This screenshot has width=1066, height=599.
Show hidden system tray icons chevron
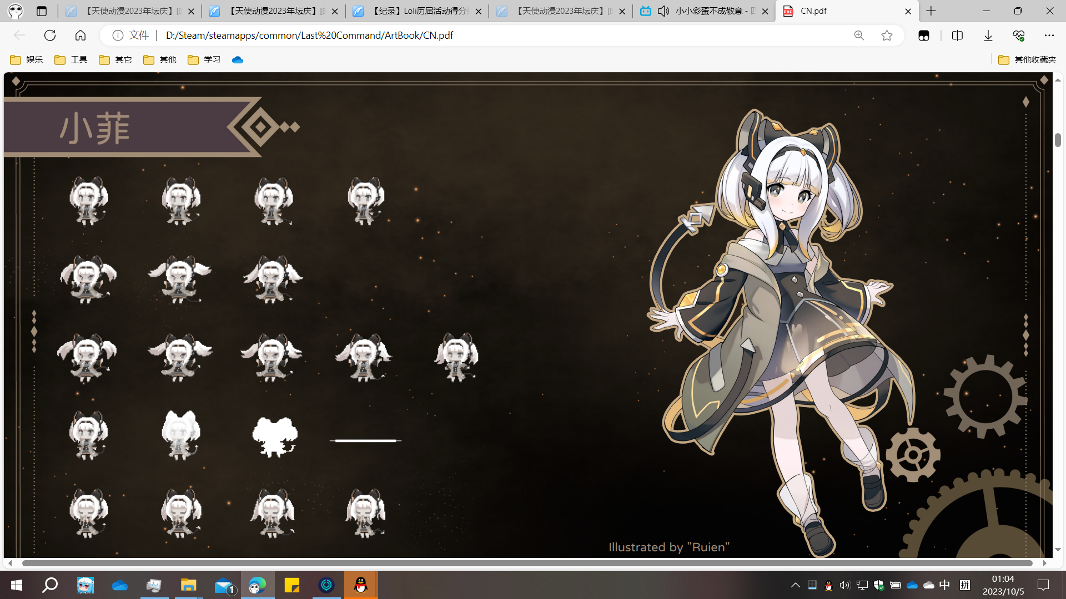pyautogui.click(x=795, y=585)
